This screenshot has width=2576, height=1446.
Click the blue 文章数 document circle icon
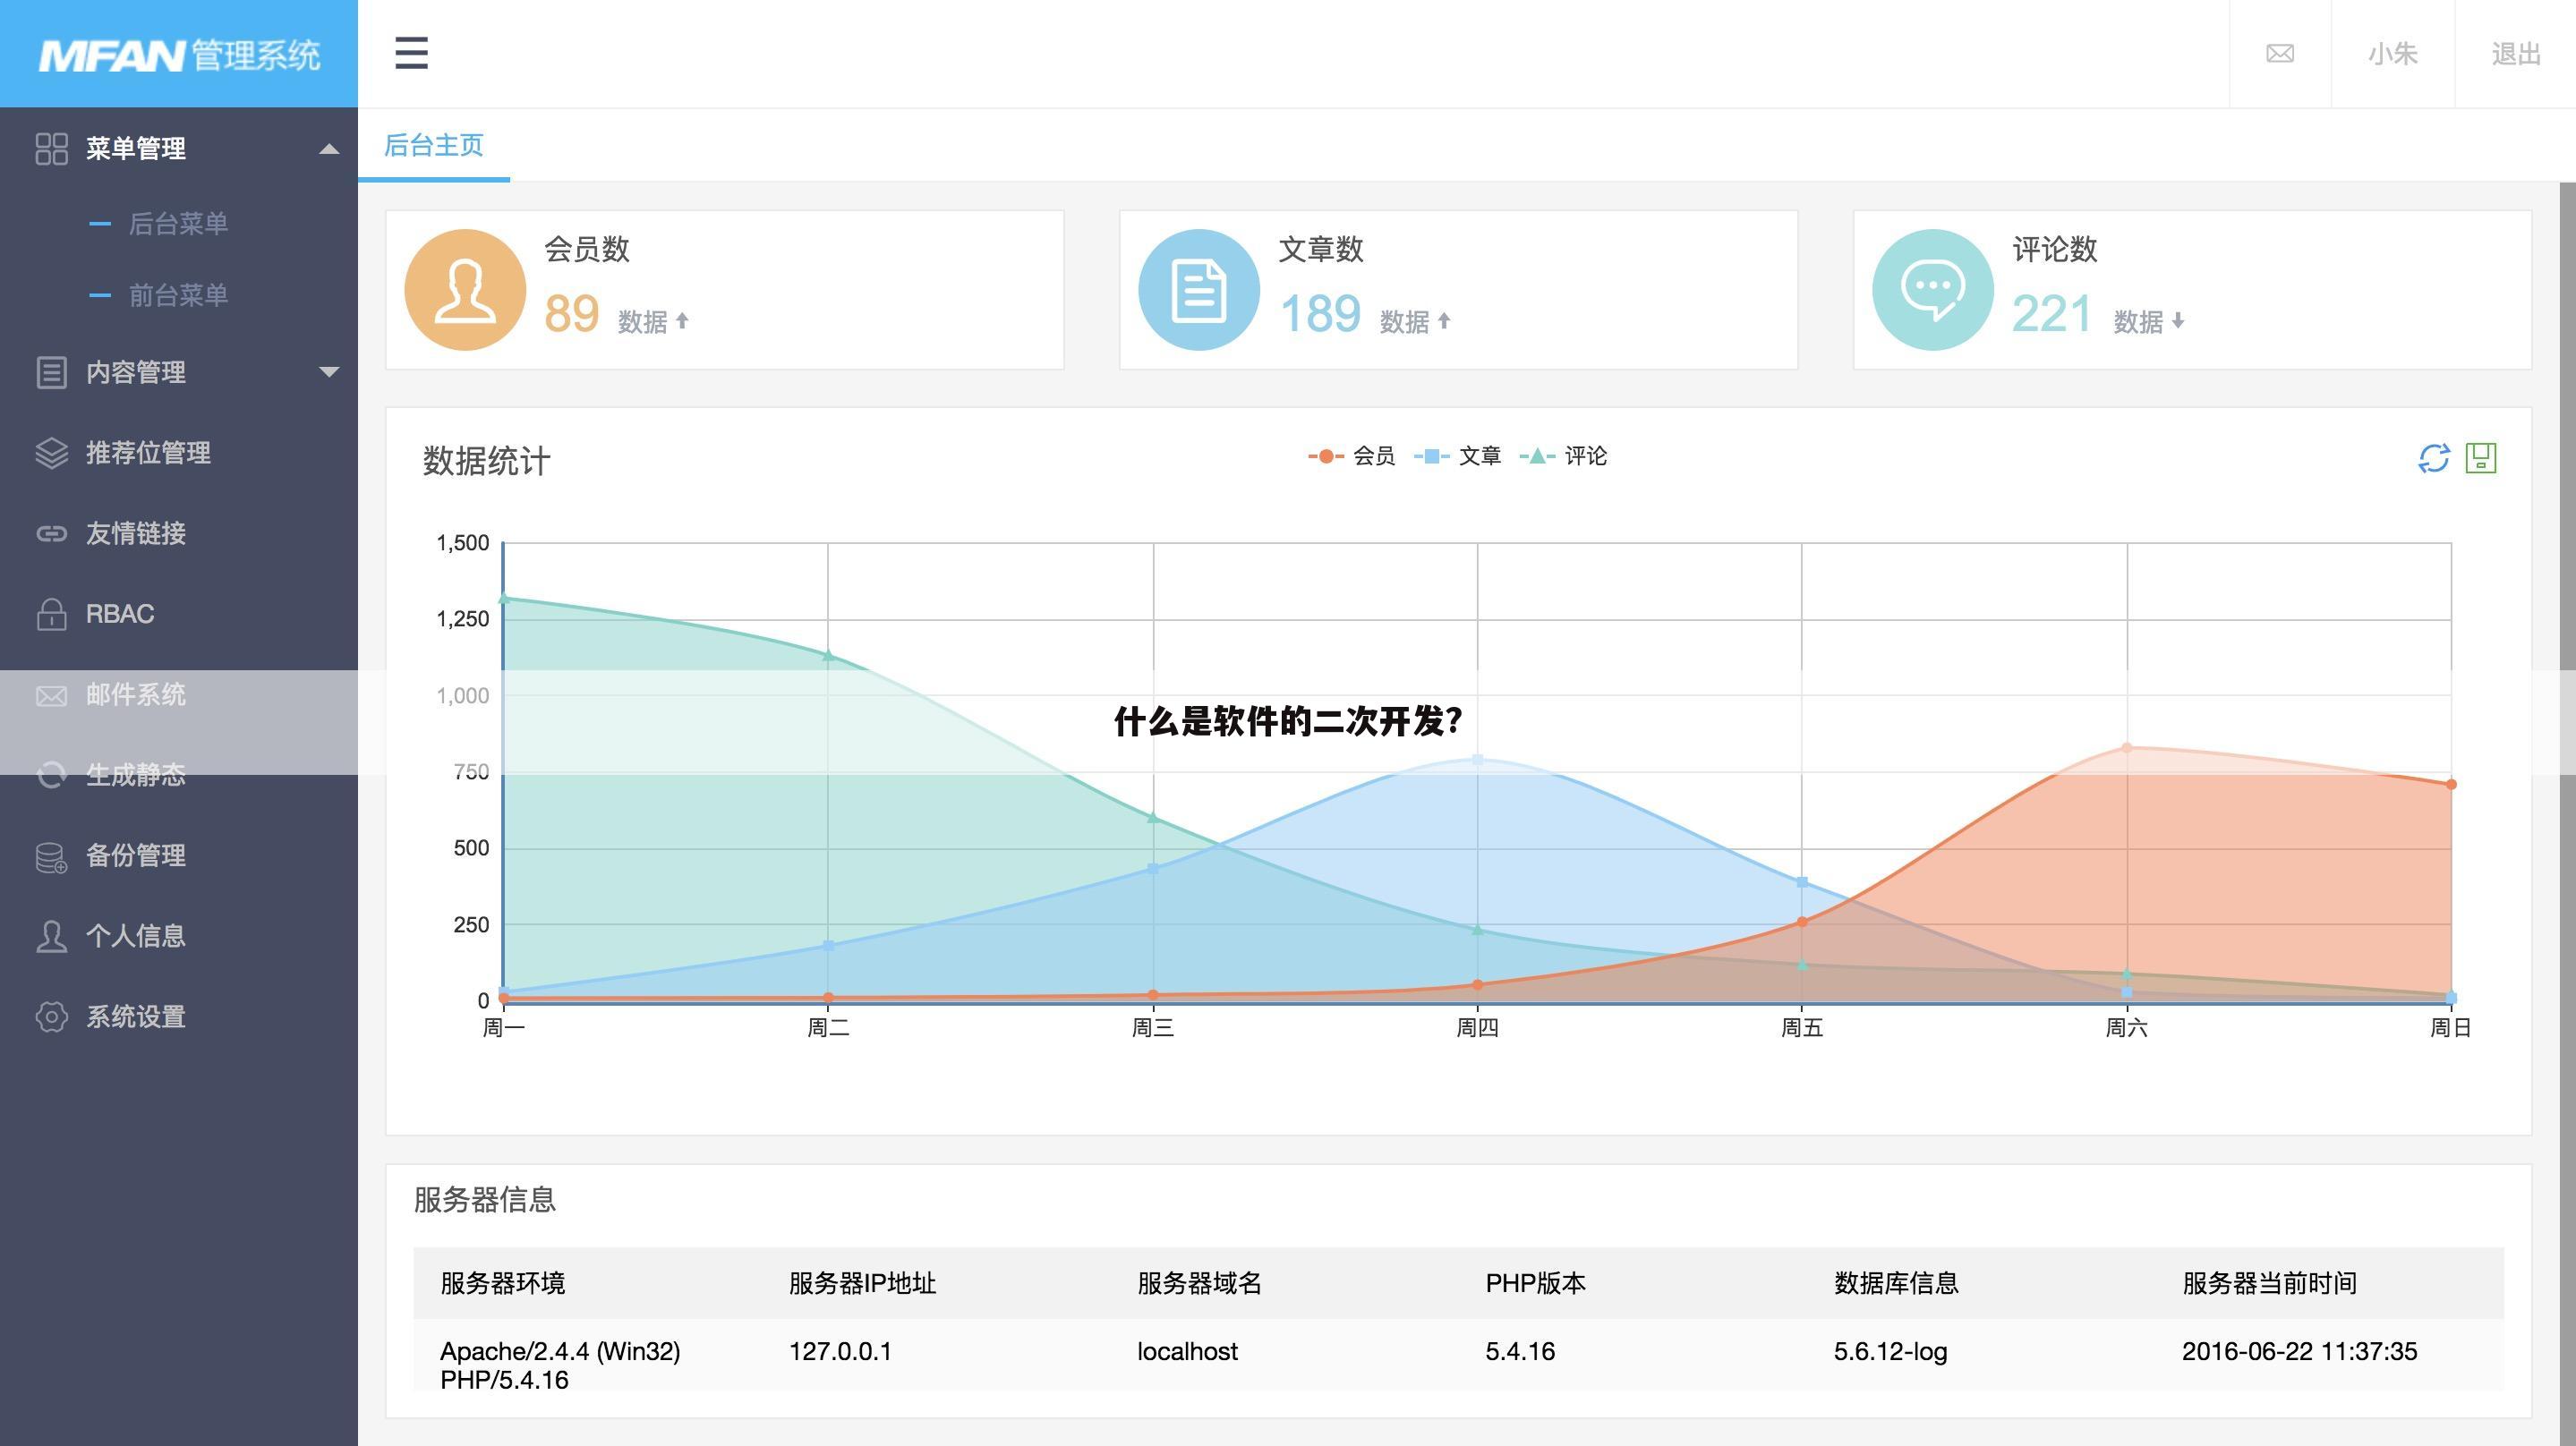pyautogui.click(x=1199, y=290)
